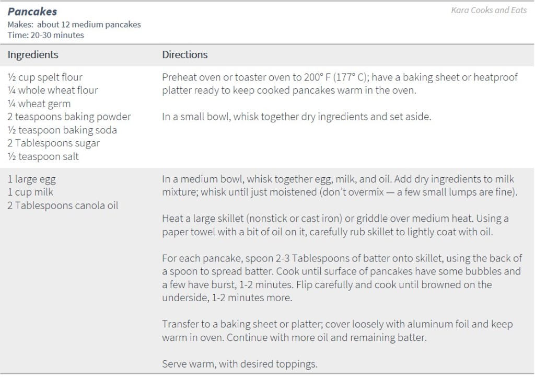This screenshot has width=535, height=377.
Task: Click the "2 Tablespoons sugar" ingredient
Action: [x=53, y=143]
